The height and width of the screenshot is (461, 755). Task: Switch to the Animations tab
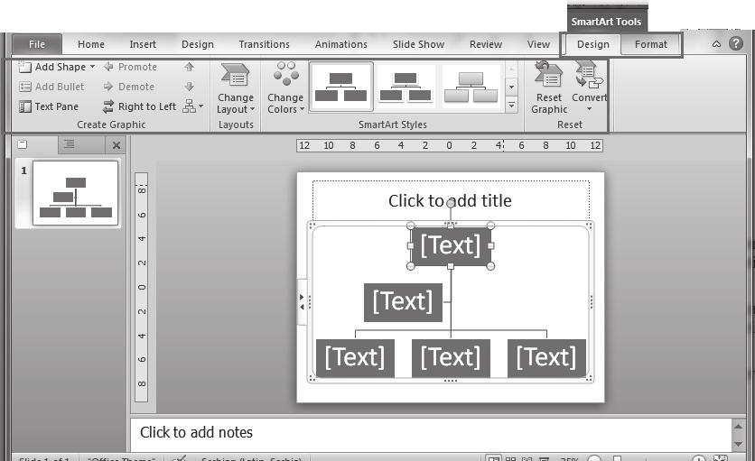(340, 44)
